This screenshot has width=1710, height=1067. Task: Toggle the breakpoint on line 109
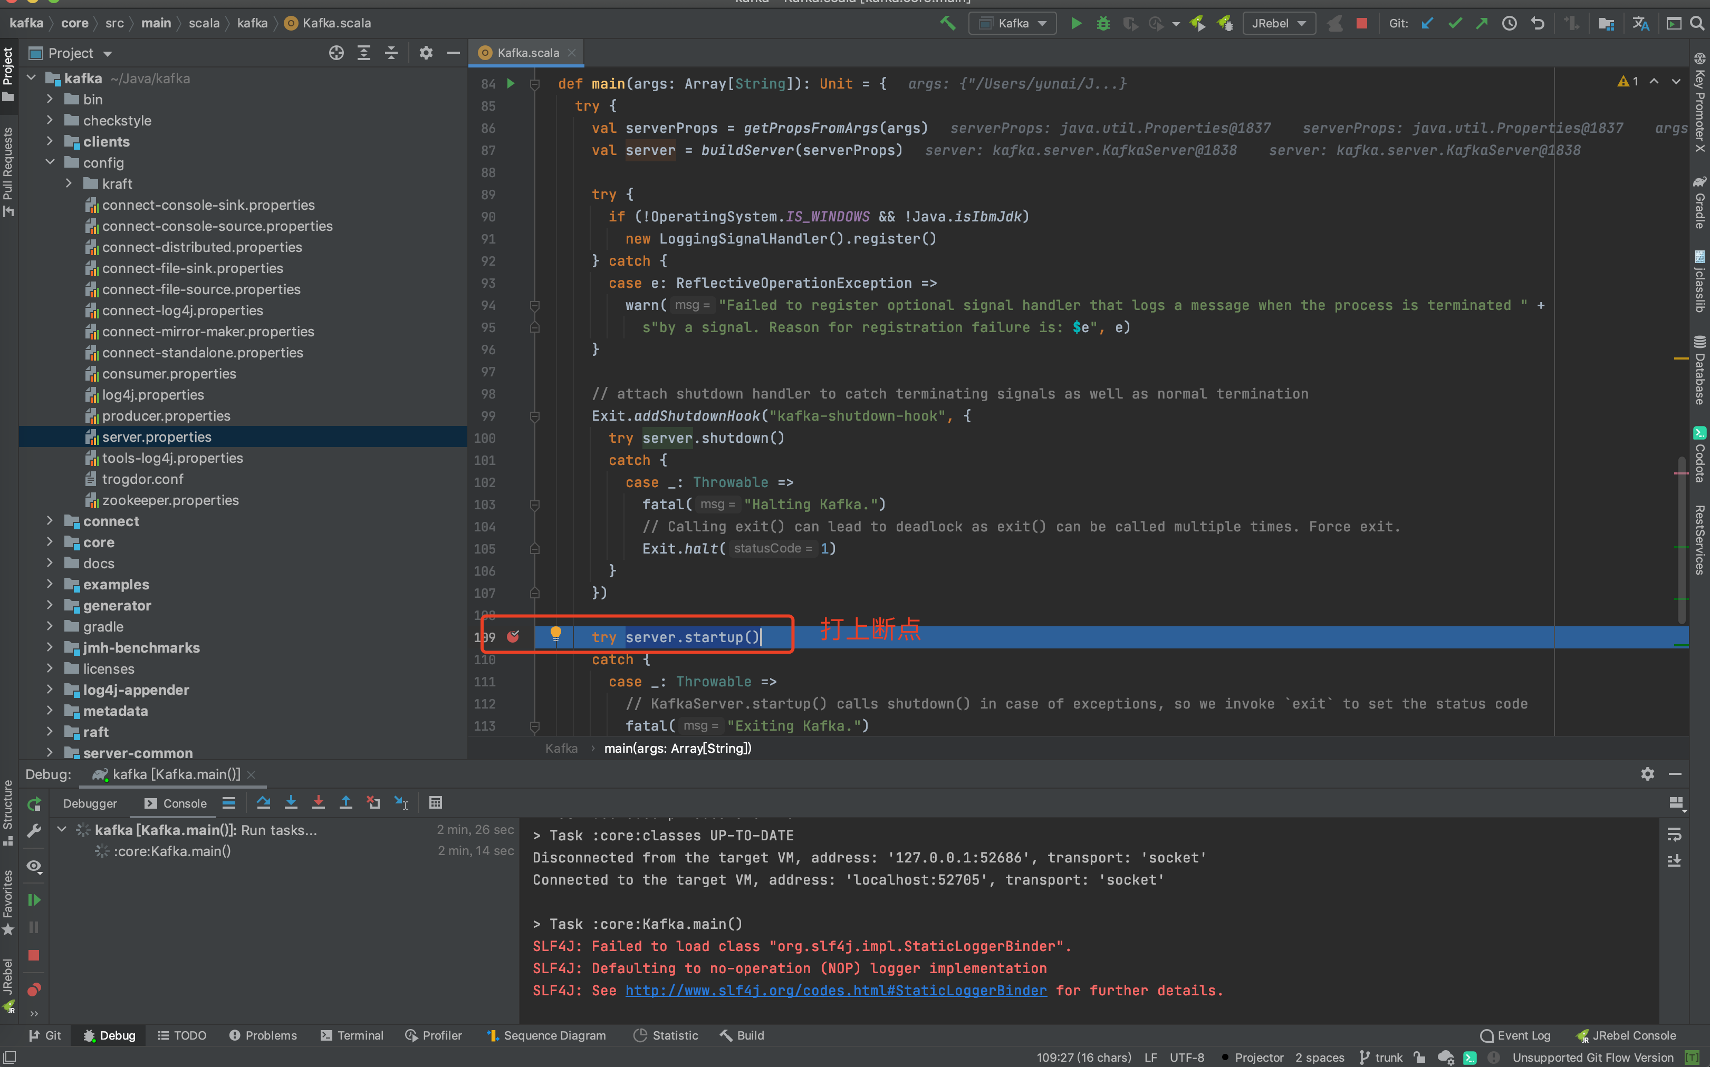pyautogui.click(x=513, y=636)
